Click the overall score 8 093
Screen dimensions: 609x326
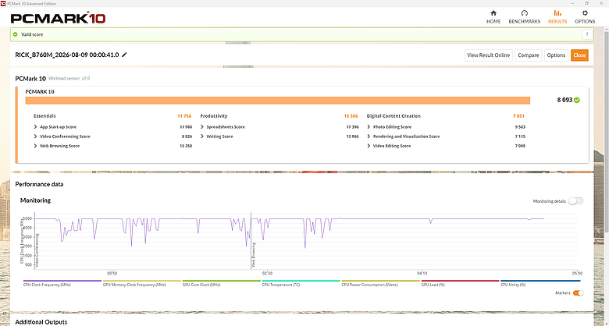[564, 100]
